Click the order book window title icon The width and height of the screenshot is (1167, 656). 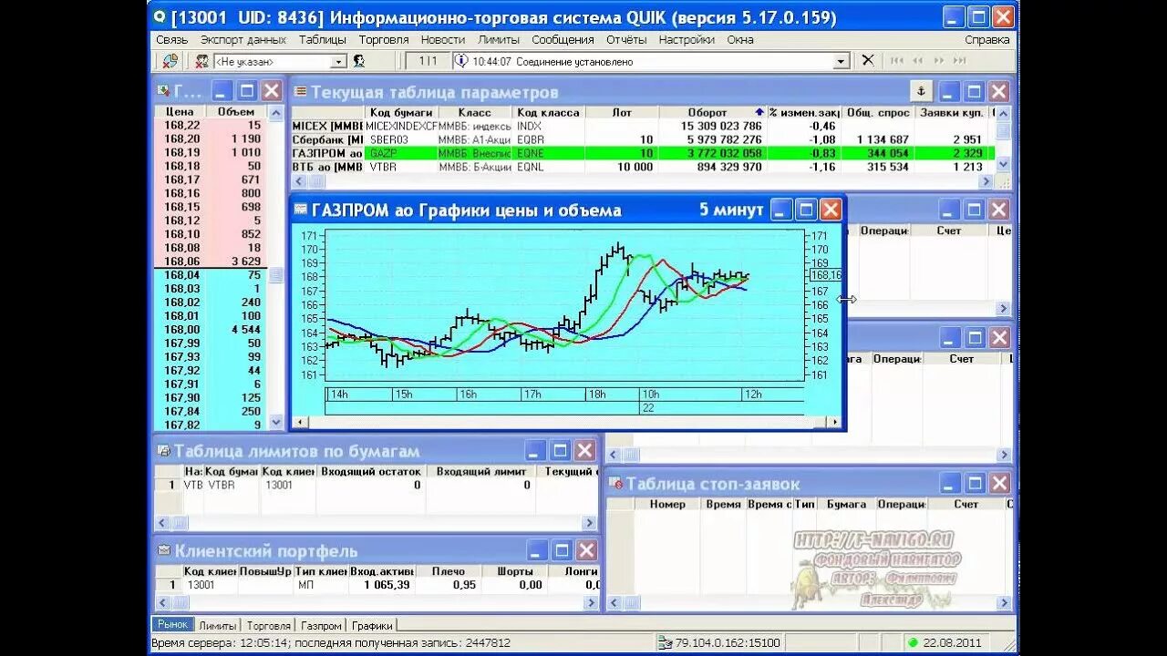point(163,91)
